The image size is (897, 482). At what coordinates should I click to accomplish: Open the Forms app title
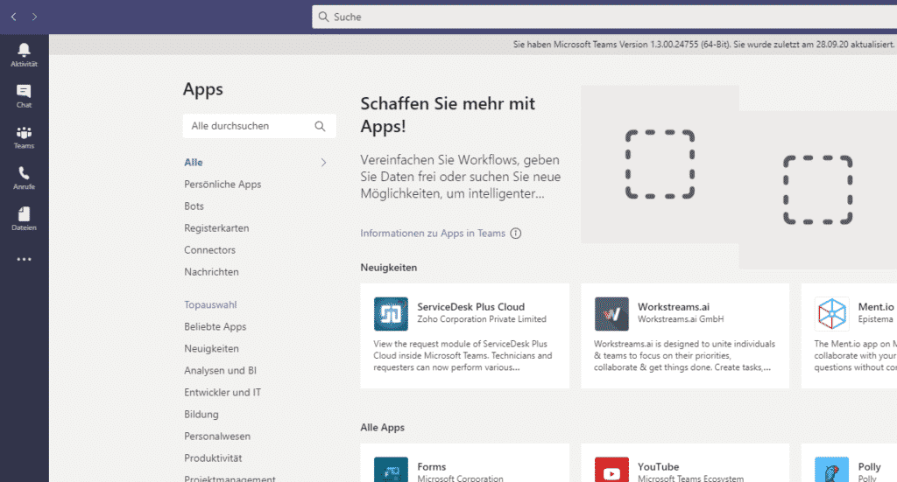coord(431,466)
